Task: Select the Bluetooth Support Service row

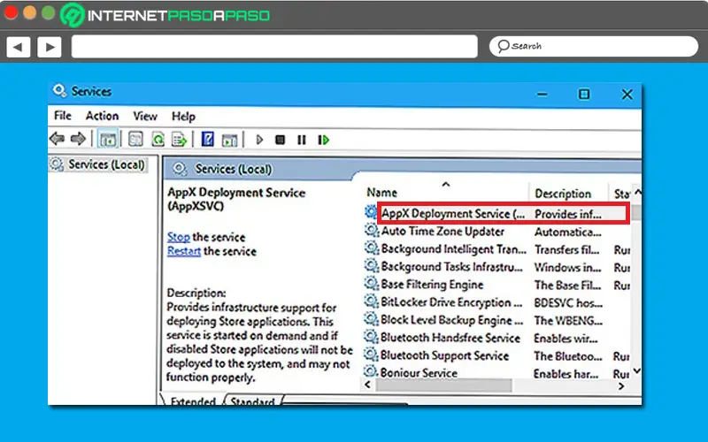Action: [x=496, y=355]
